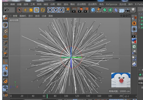The height and width of the screenshot is (100, 143).
Task: Open viewport 过滤 menu
Action: point(44,16)
